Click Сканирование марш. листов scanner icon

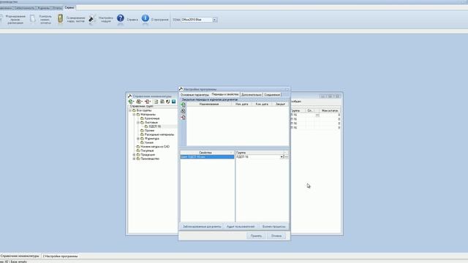pos(60,18)
